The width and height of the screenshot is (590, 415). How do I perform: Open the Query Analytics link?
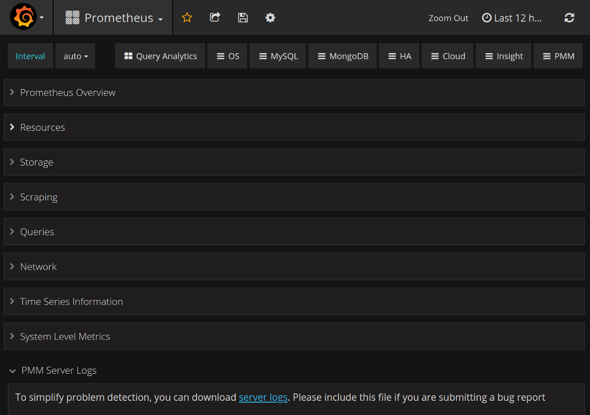160,56
